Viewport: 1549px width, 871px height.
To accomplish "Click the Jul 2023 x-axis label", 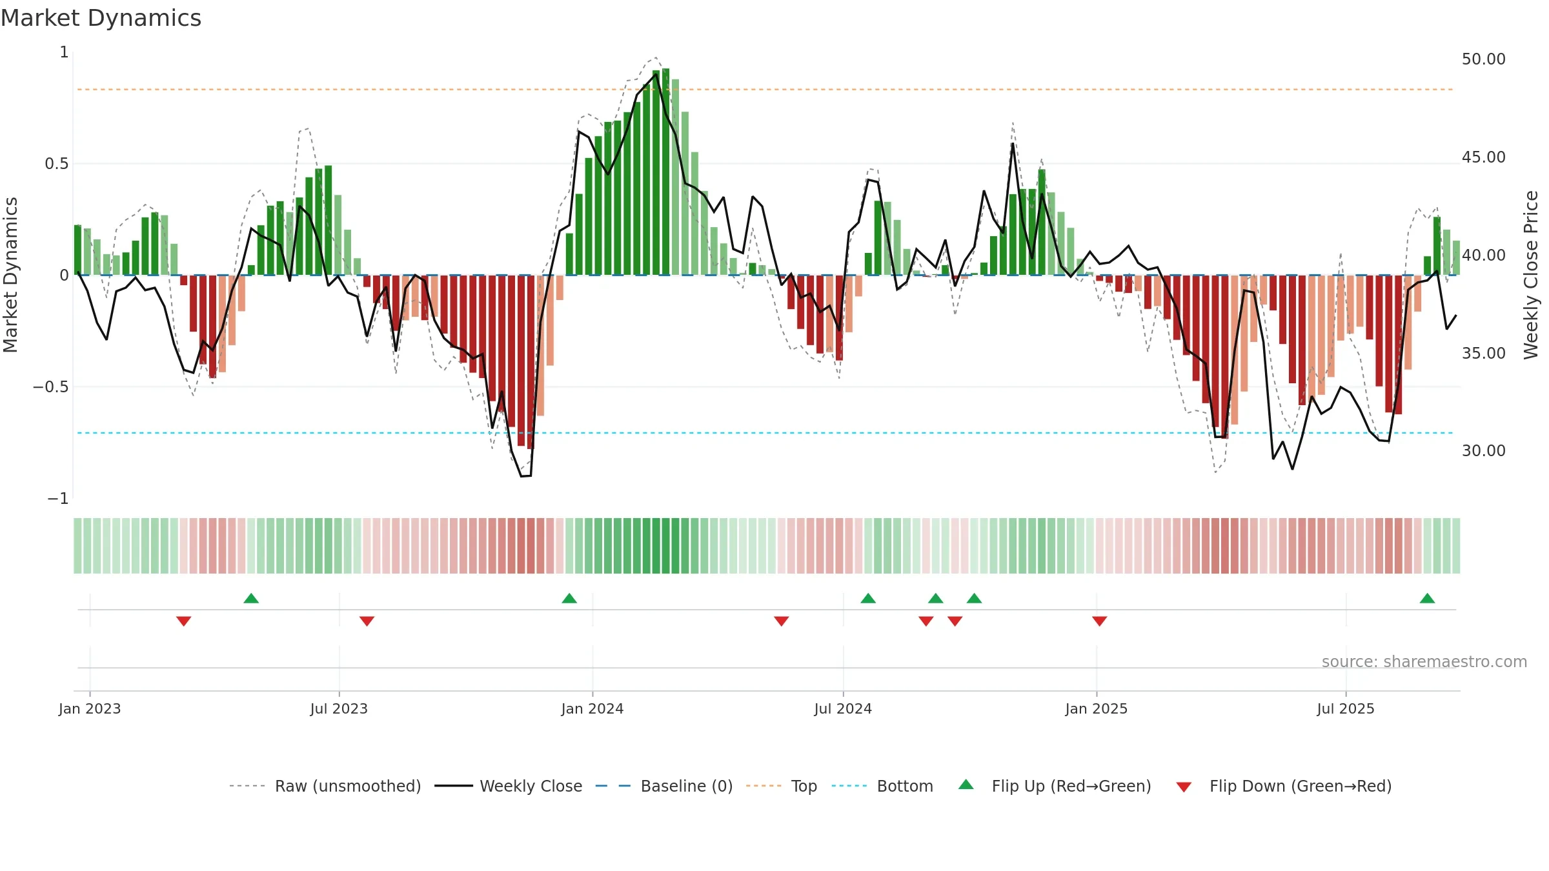I will pyautogui.click(x=339, y=708).
